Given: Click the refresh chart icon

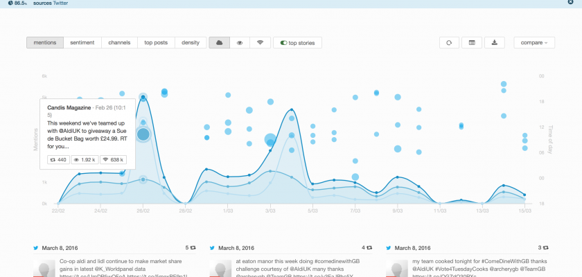Looking at the screenshot, I should tap(449, 43).
